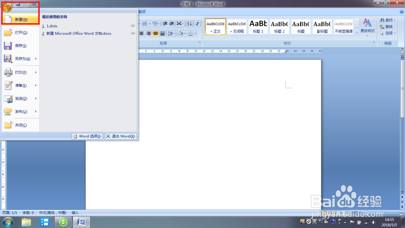This screenshot has height=228, width=405.
Task: Click the zoom in plus button
Action: tap(401, 213)
